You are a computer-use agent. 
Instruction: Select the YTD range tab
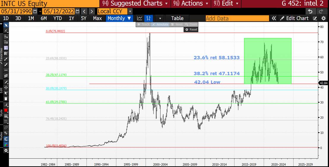click(x=58, y=18)
